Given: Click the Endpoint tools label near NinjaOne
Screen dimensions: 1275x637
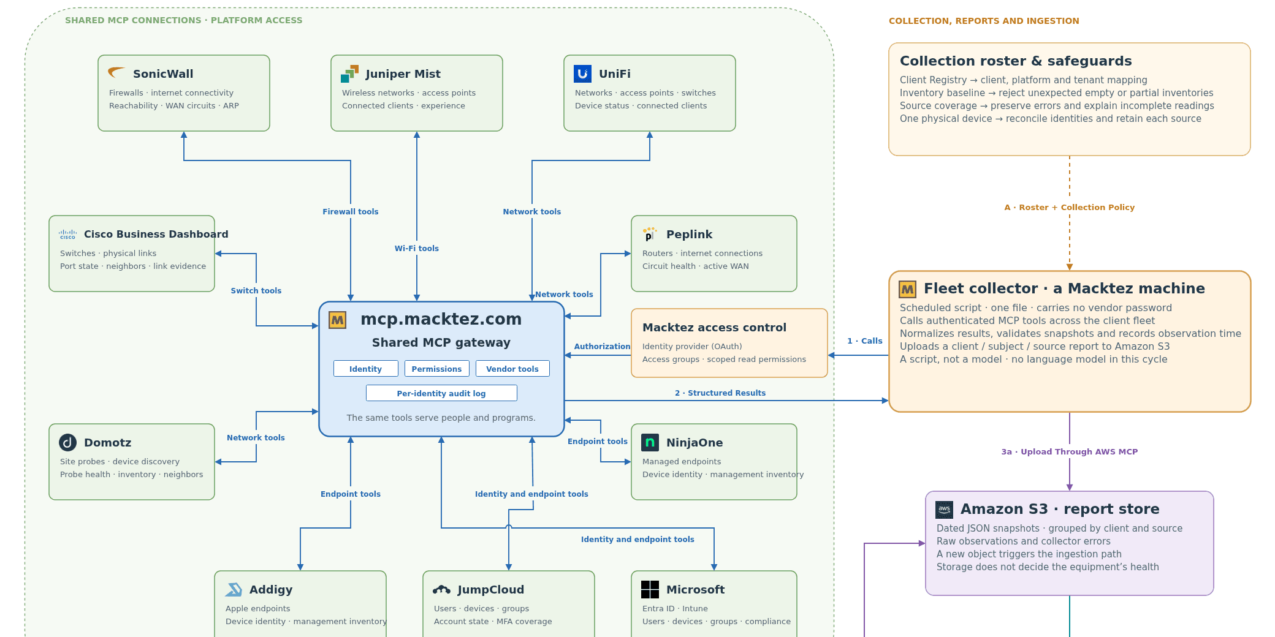Looking at the screenshot, I should (x=598, y=442).
